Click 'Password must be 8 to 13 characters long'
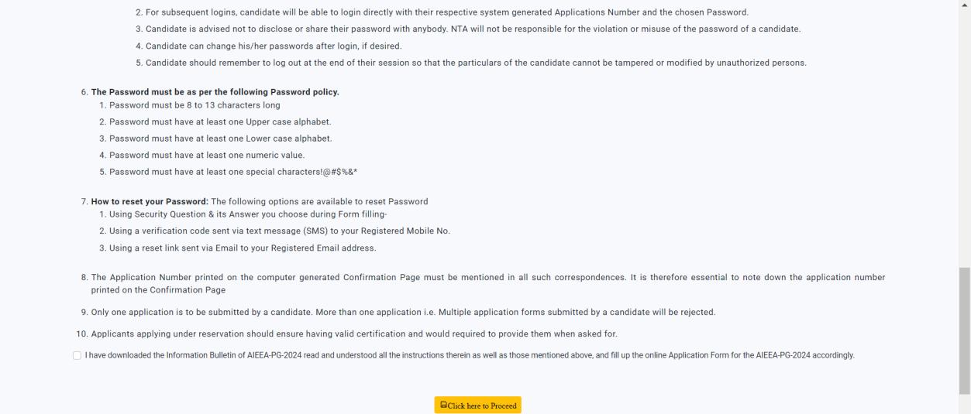Screen dimensions: 971x414 (x=195, y=105)
